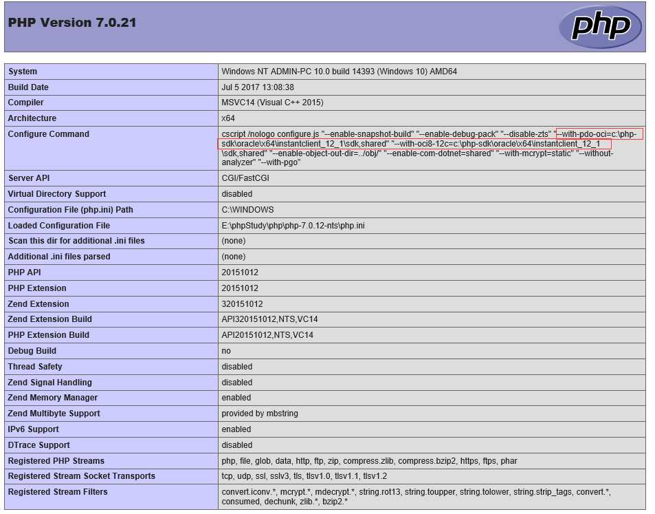655x514 pixels.
Task: Select 'Registered Stream Socket Transports' label
Action: pos(82,476)
